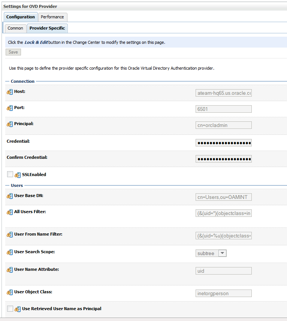The image size is (287, 321).
Task: Switch to the Configuration tab
Action: coord(21,17)
